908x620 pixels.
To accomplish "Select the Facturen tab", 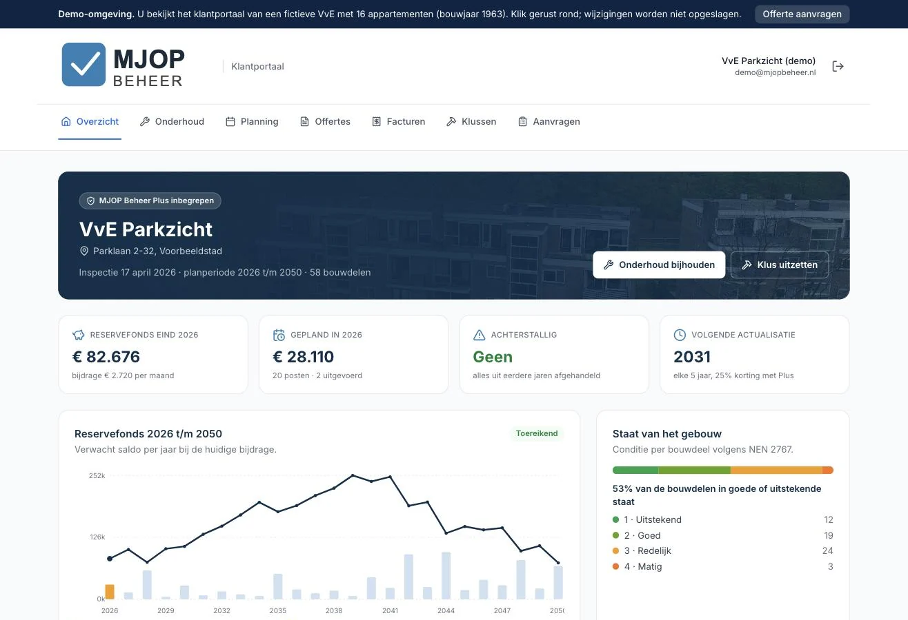I will pos(398,122).
